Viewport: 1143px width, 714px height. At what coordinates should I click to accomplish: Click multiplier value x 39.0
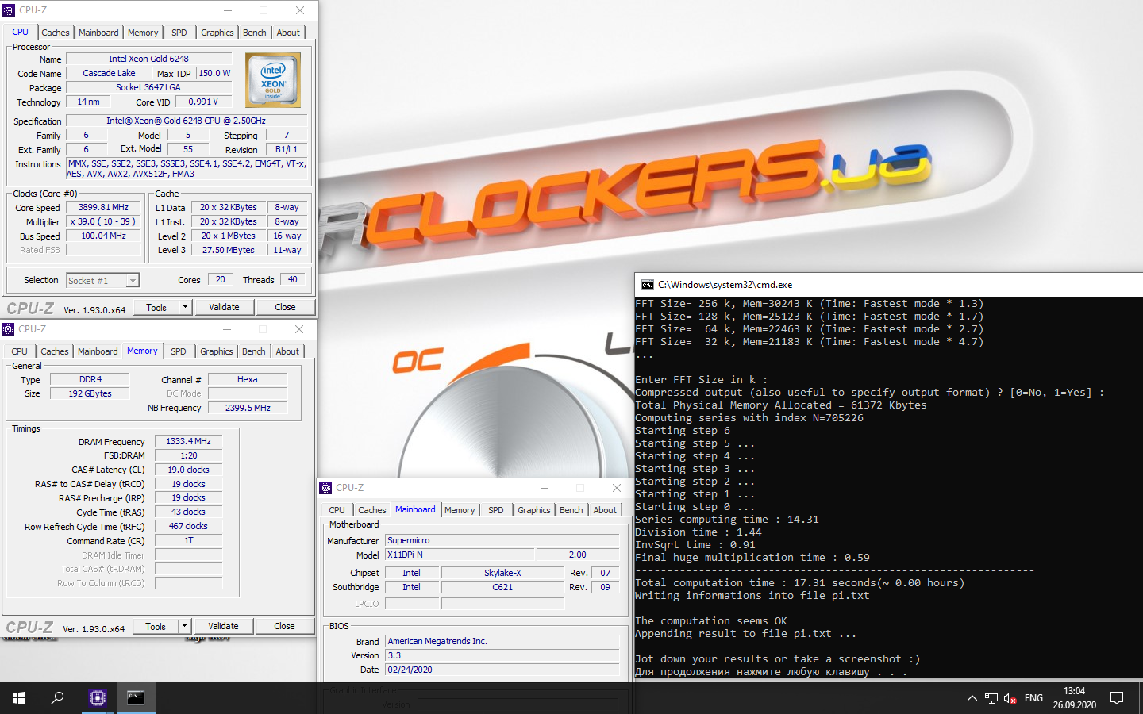pos(104,221)
